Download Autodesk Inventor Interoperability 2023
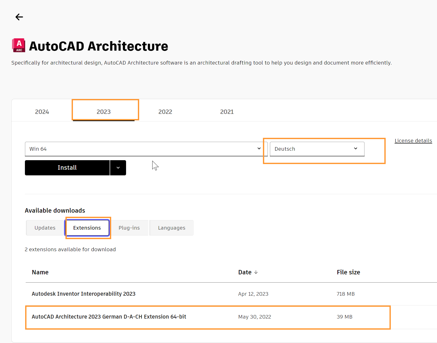 click(x=83, y=294)
